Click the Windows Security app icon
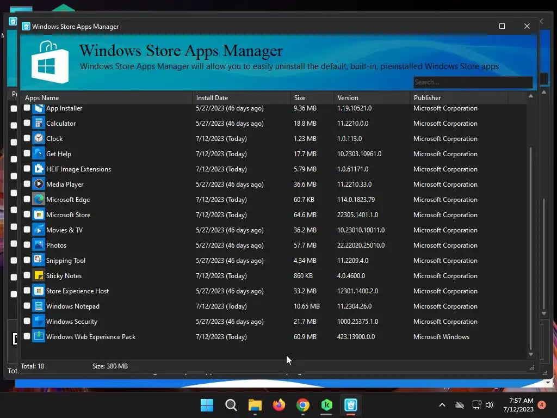Viewport: 557px width, 418px height. point(39,321)
